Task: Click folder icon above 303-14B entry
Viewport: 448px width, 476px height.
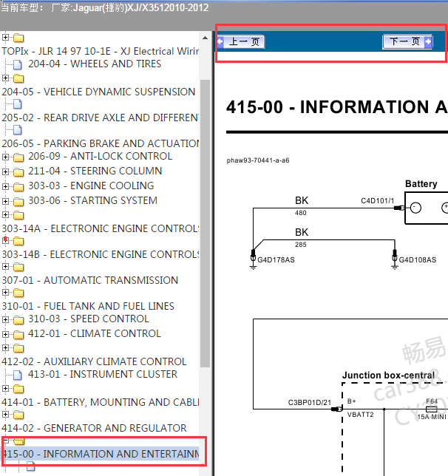Action: click(18, 242)
